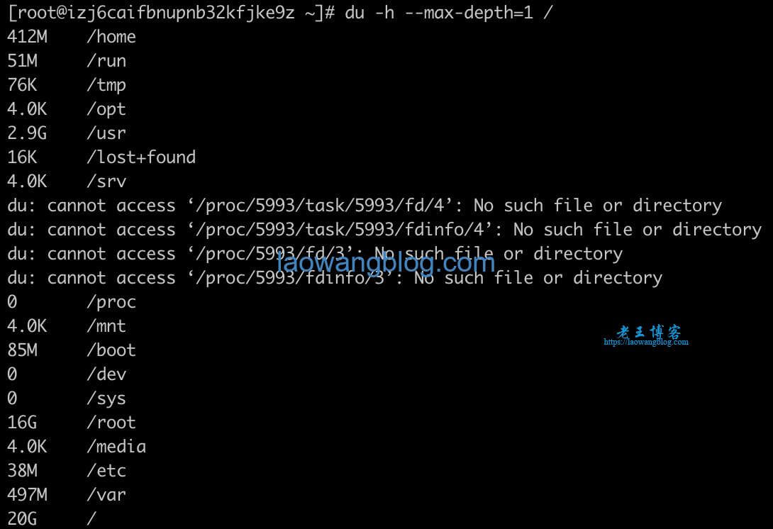Image resolution: width=773 pixels, height=529 pixels.
Task: Select the 2.9G /usr output line
Action: point(67,133)
